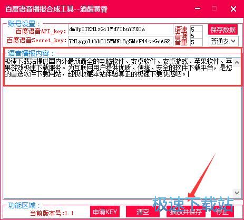
Task: Click the 音调 value field
Action: 197,36
